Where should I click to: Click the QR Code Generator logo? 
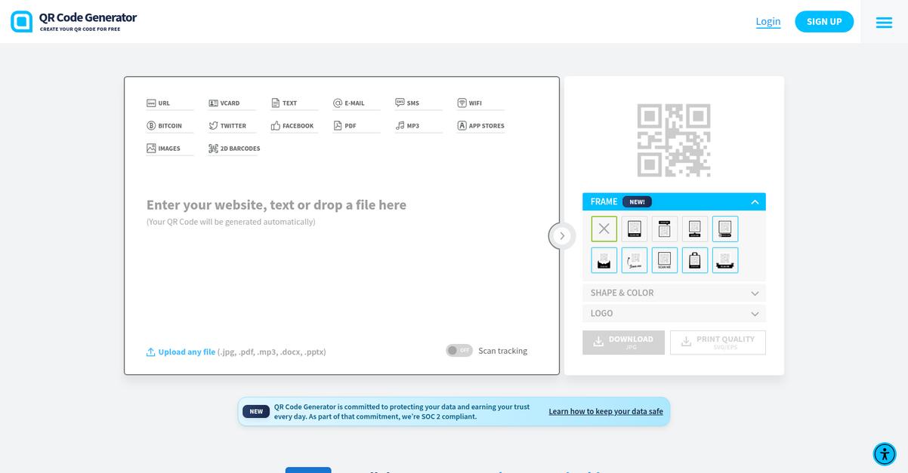pos(74,21)
